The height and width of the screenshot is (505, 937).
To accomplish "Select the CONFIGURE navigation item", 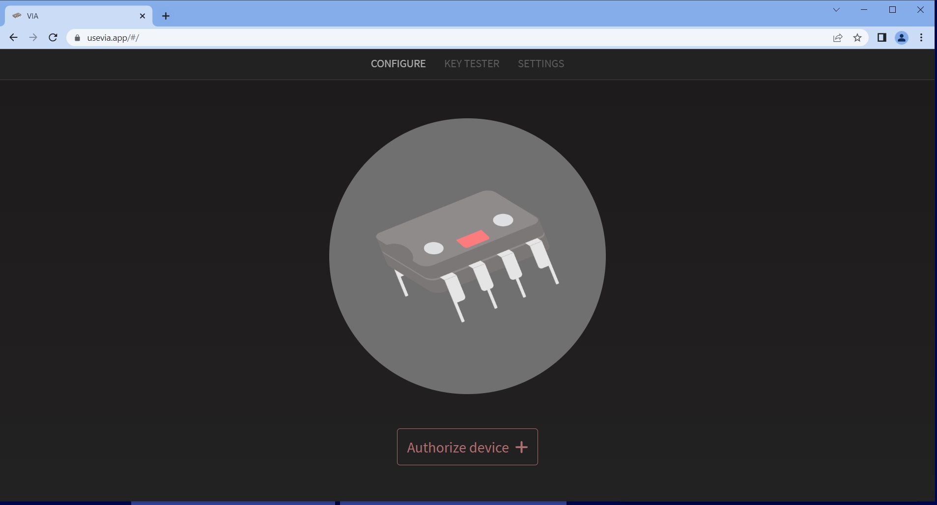I will tap(398, 64).
